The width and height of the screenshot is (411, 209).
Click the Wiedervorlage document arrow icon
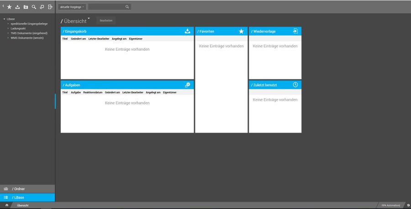tap(295, 31)
